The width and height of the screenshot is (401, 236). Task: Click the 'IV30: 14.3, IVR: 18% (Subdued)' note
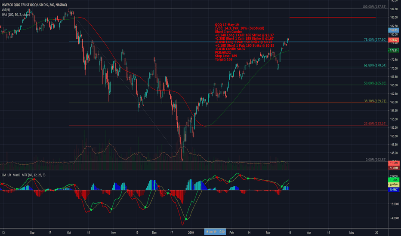(x=240, y=28)
